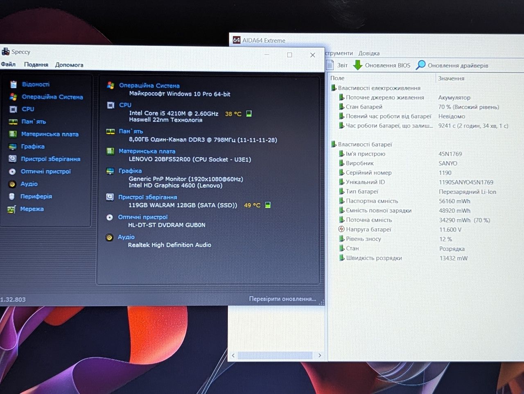Image resolution: width=524 pixels, height=394 pixels.
Task: Click the left arrow of horizontal scrollbar
Action: click(233, 356)
